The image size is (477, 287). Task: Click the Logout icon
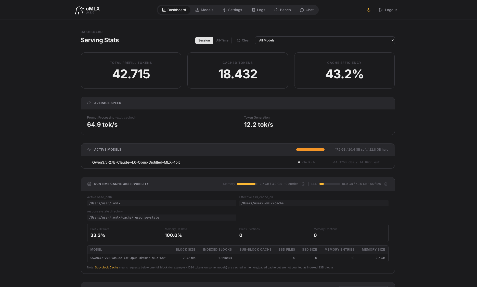tap(381, 10)
